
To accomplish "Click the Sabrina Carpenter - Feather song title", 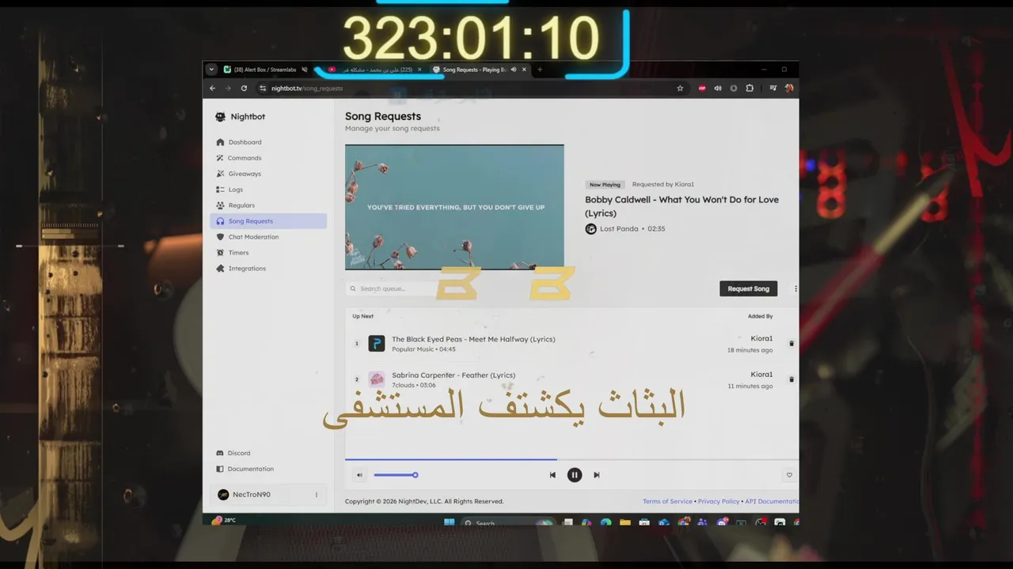I will pos(453,375).
